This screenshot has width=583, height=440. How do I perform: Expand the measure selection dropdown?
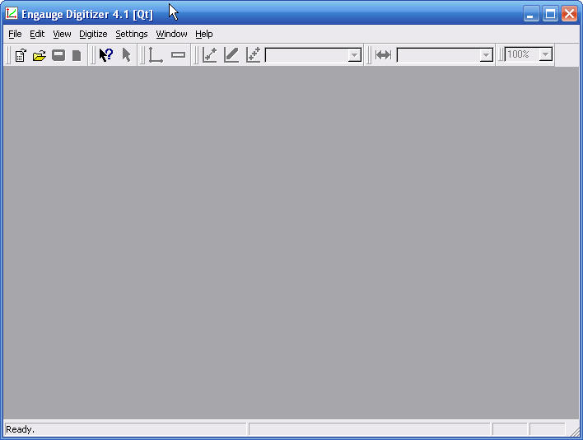[486, 55]
